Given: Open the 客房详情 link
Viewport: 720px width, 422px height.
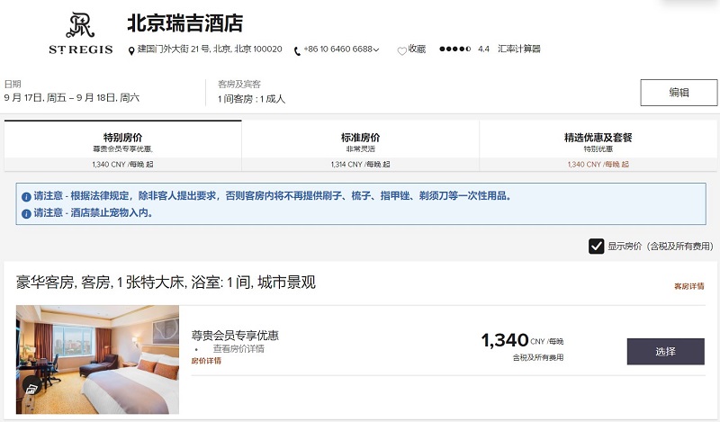Looking at the screenshot, I should point(688,286).
